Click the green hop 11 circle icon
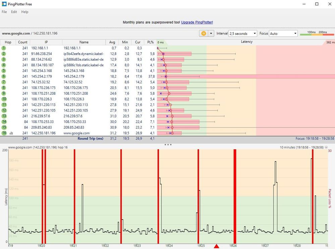 pos(4,105)
